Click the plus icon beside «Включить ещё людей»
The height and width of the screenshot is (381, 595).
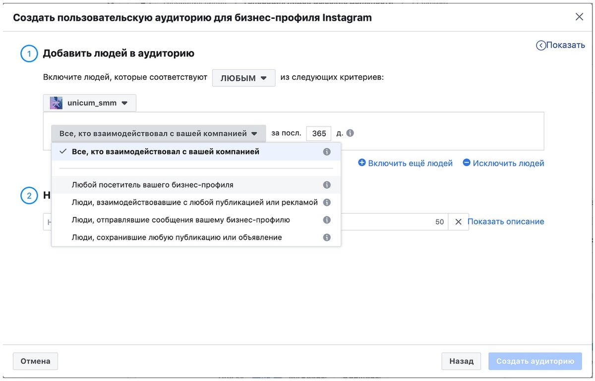(x=362, y=163)
